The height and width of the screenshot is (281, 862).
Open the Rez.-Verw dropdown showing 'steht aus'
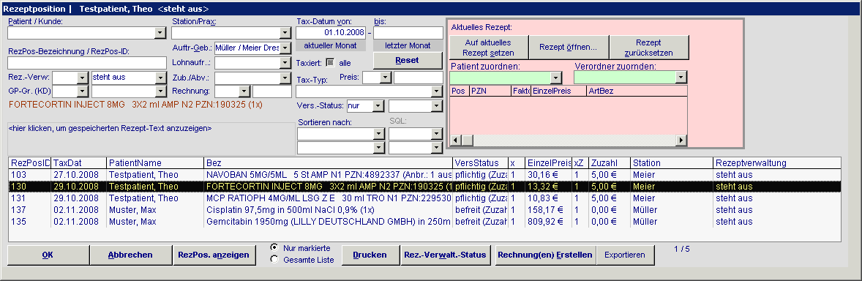pyautogui.click(x=160, y=78)
